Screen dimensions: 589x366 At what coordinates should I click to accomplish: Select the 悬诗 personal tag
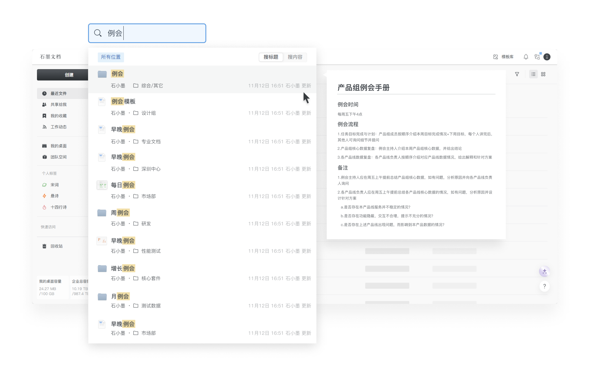coord(51,196)
